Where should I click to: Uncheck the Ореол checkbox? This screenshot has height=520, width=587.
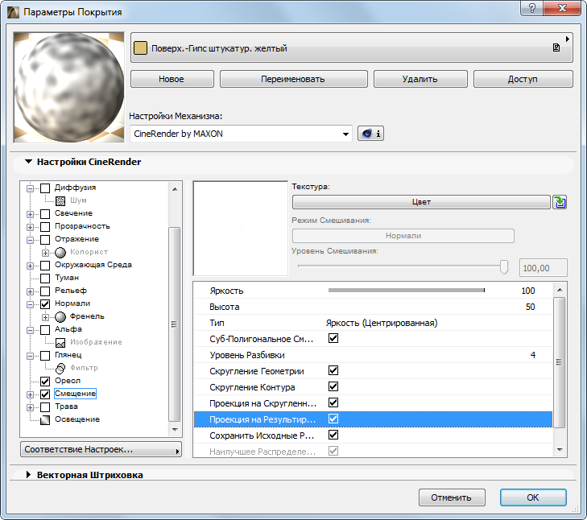click(45, 381)
